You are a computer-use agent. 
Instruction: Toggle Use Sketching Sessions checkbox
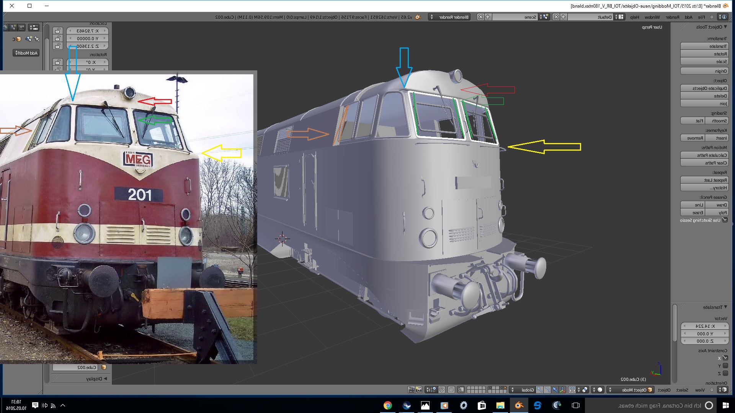click(x=725, y=220)
